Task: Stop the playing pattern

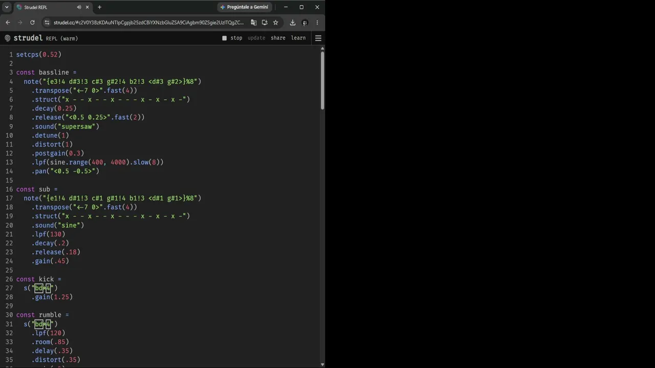Action: pos(232,38)
